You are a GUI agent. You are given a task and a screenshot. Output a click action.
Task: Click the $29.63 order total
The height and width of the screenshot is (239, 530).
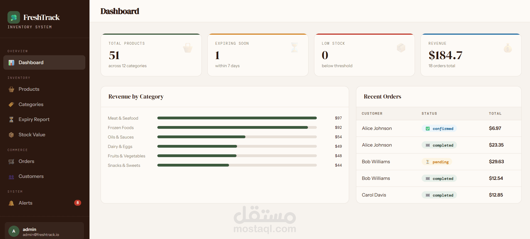pos(496,162)
